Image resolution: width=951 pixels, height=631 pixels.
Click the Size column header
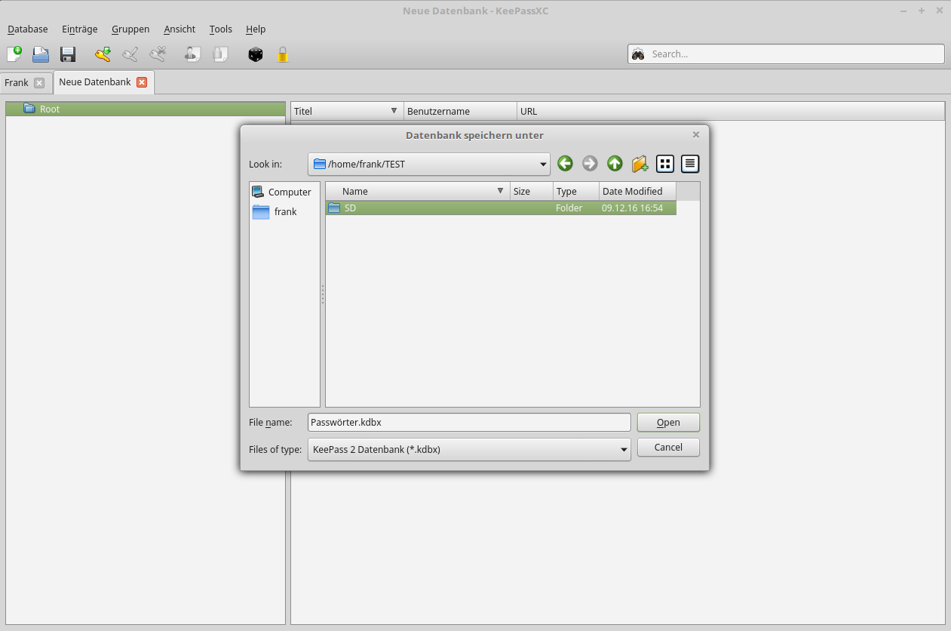point(532,192)
